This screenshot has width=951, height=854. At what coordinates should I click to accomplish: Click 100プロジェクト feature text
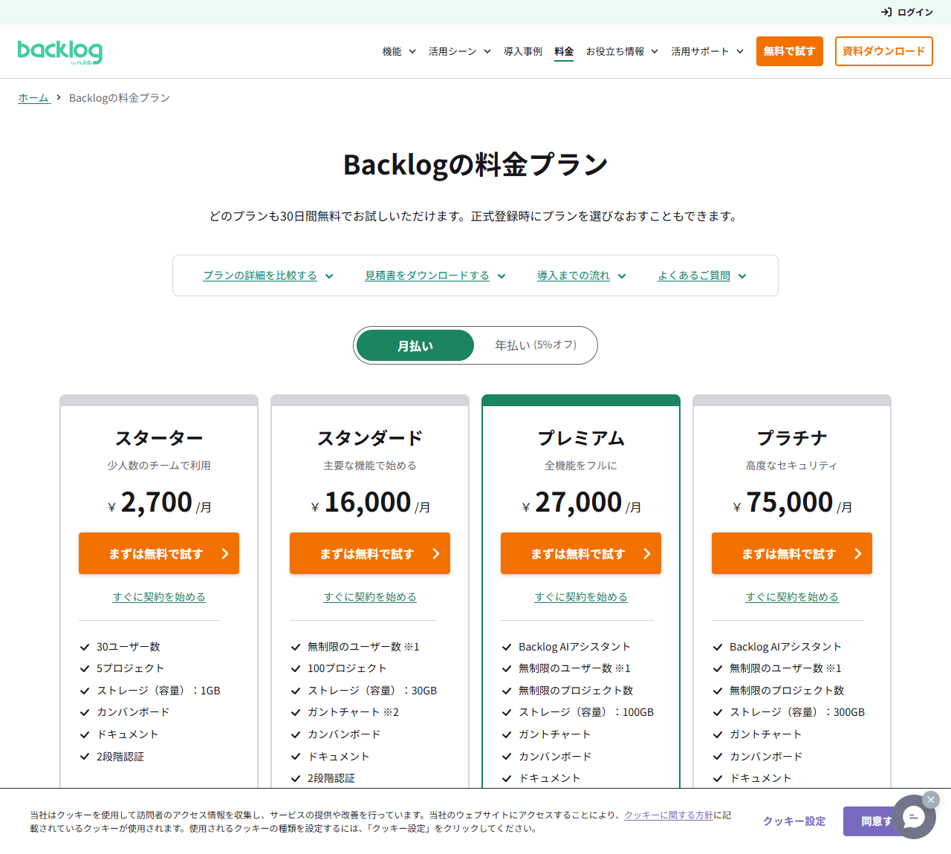tap(347, 668)
